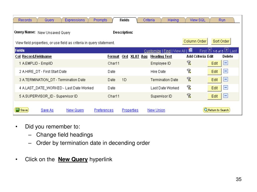Click the Sort Order button

click(221, 41)
